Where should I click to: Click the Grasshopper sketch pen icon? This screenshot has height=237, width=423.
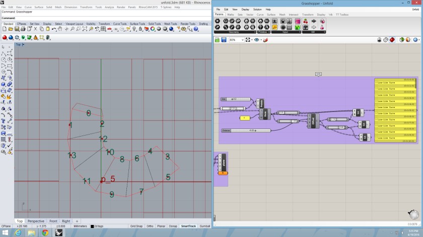[265, 40]
